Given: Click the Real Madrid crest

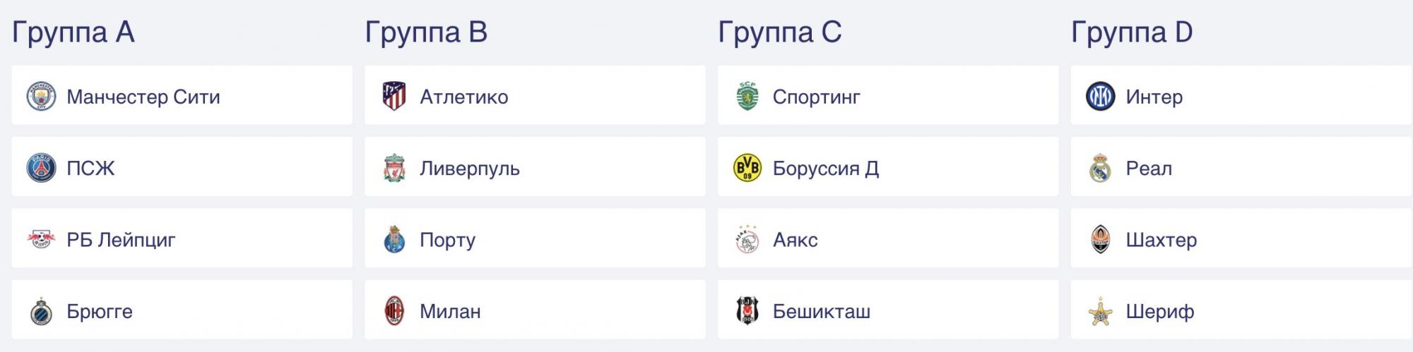Looking at the screenshot, I should point(1100,169).
